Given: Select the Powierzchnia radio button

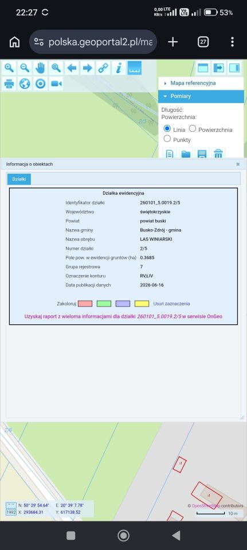Looking at the screenshot, I should (x=192, y=128).
